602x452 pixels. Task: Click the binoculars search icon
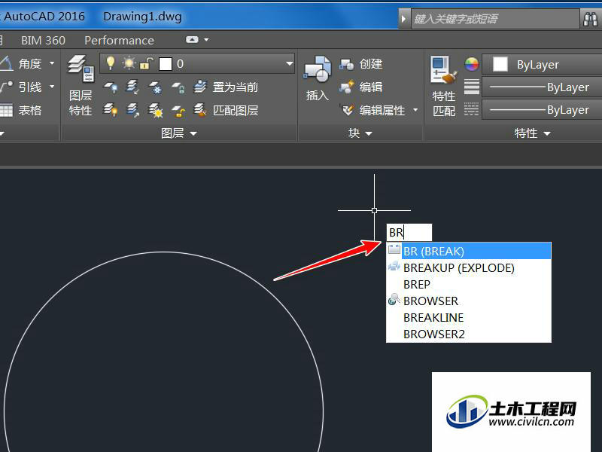pos(591,19)
